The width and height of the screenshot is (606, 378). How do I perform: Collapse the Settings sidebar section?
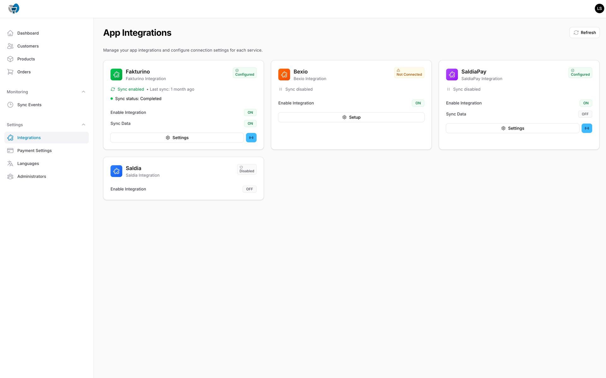(83, 125)
